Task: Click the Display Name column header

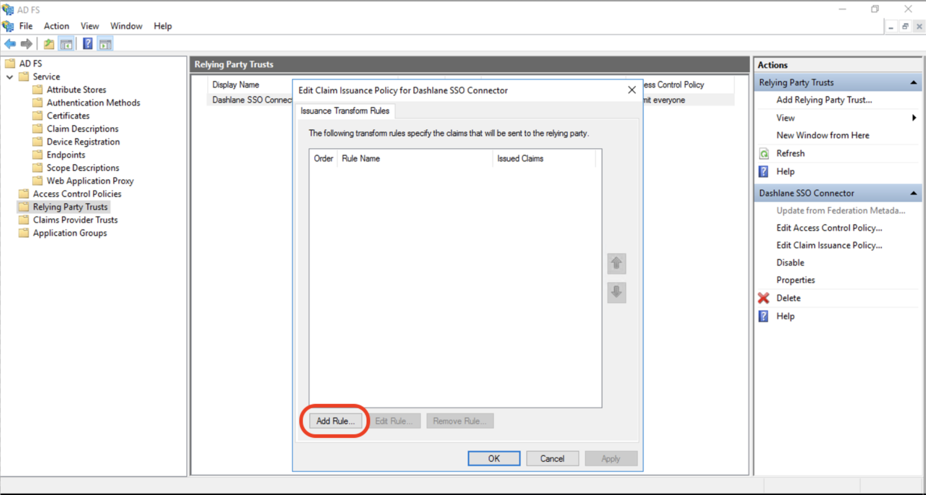Action: [x=250, y=85]
